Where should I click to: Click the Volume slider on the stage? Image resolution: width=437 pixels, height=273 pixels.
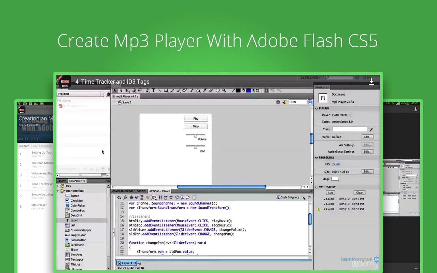195,135
